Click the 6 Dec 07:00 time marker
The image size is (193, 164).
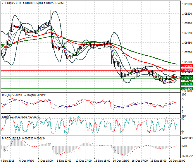[x=27, y=161]
